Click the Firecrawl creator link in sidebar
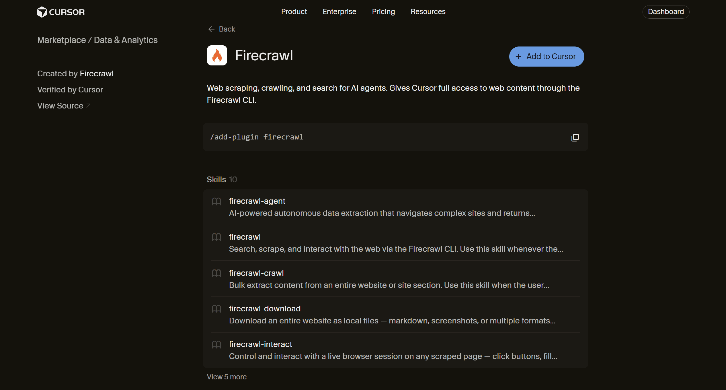The image size is (726, 390). [97, 74]
